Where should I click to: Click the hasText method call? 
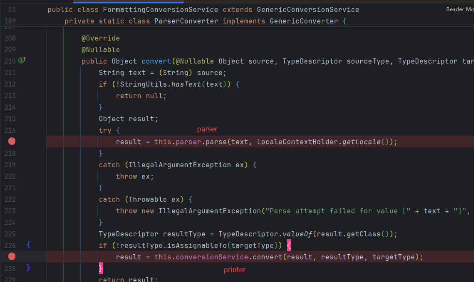(x=186, y=84)
